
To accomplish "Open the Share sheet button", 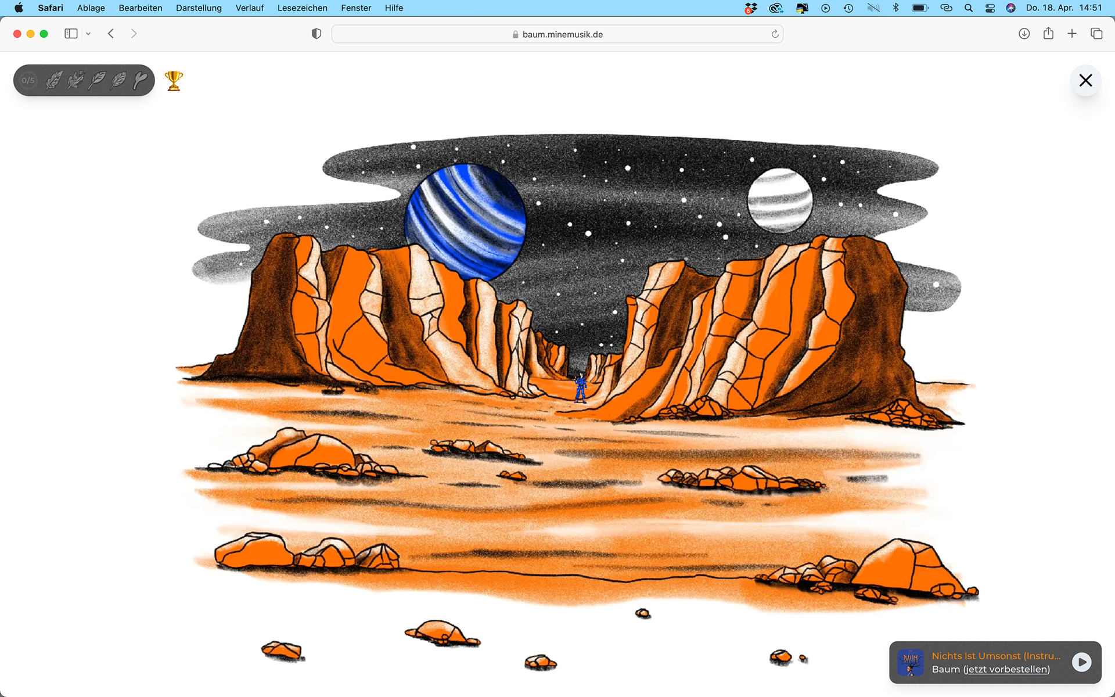I will point(1048,34).
